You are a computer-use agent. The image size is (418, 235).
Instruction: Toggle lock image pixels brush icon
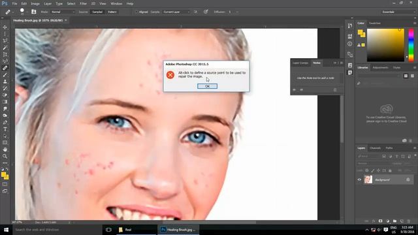[x=373, y=170]
